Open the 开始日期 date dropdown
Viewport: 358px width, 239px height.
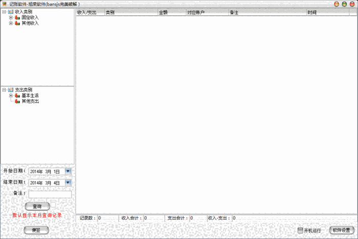pyautogui.click(x=68, y=171)
